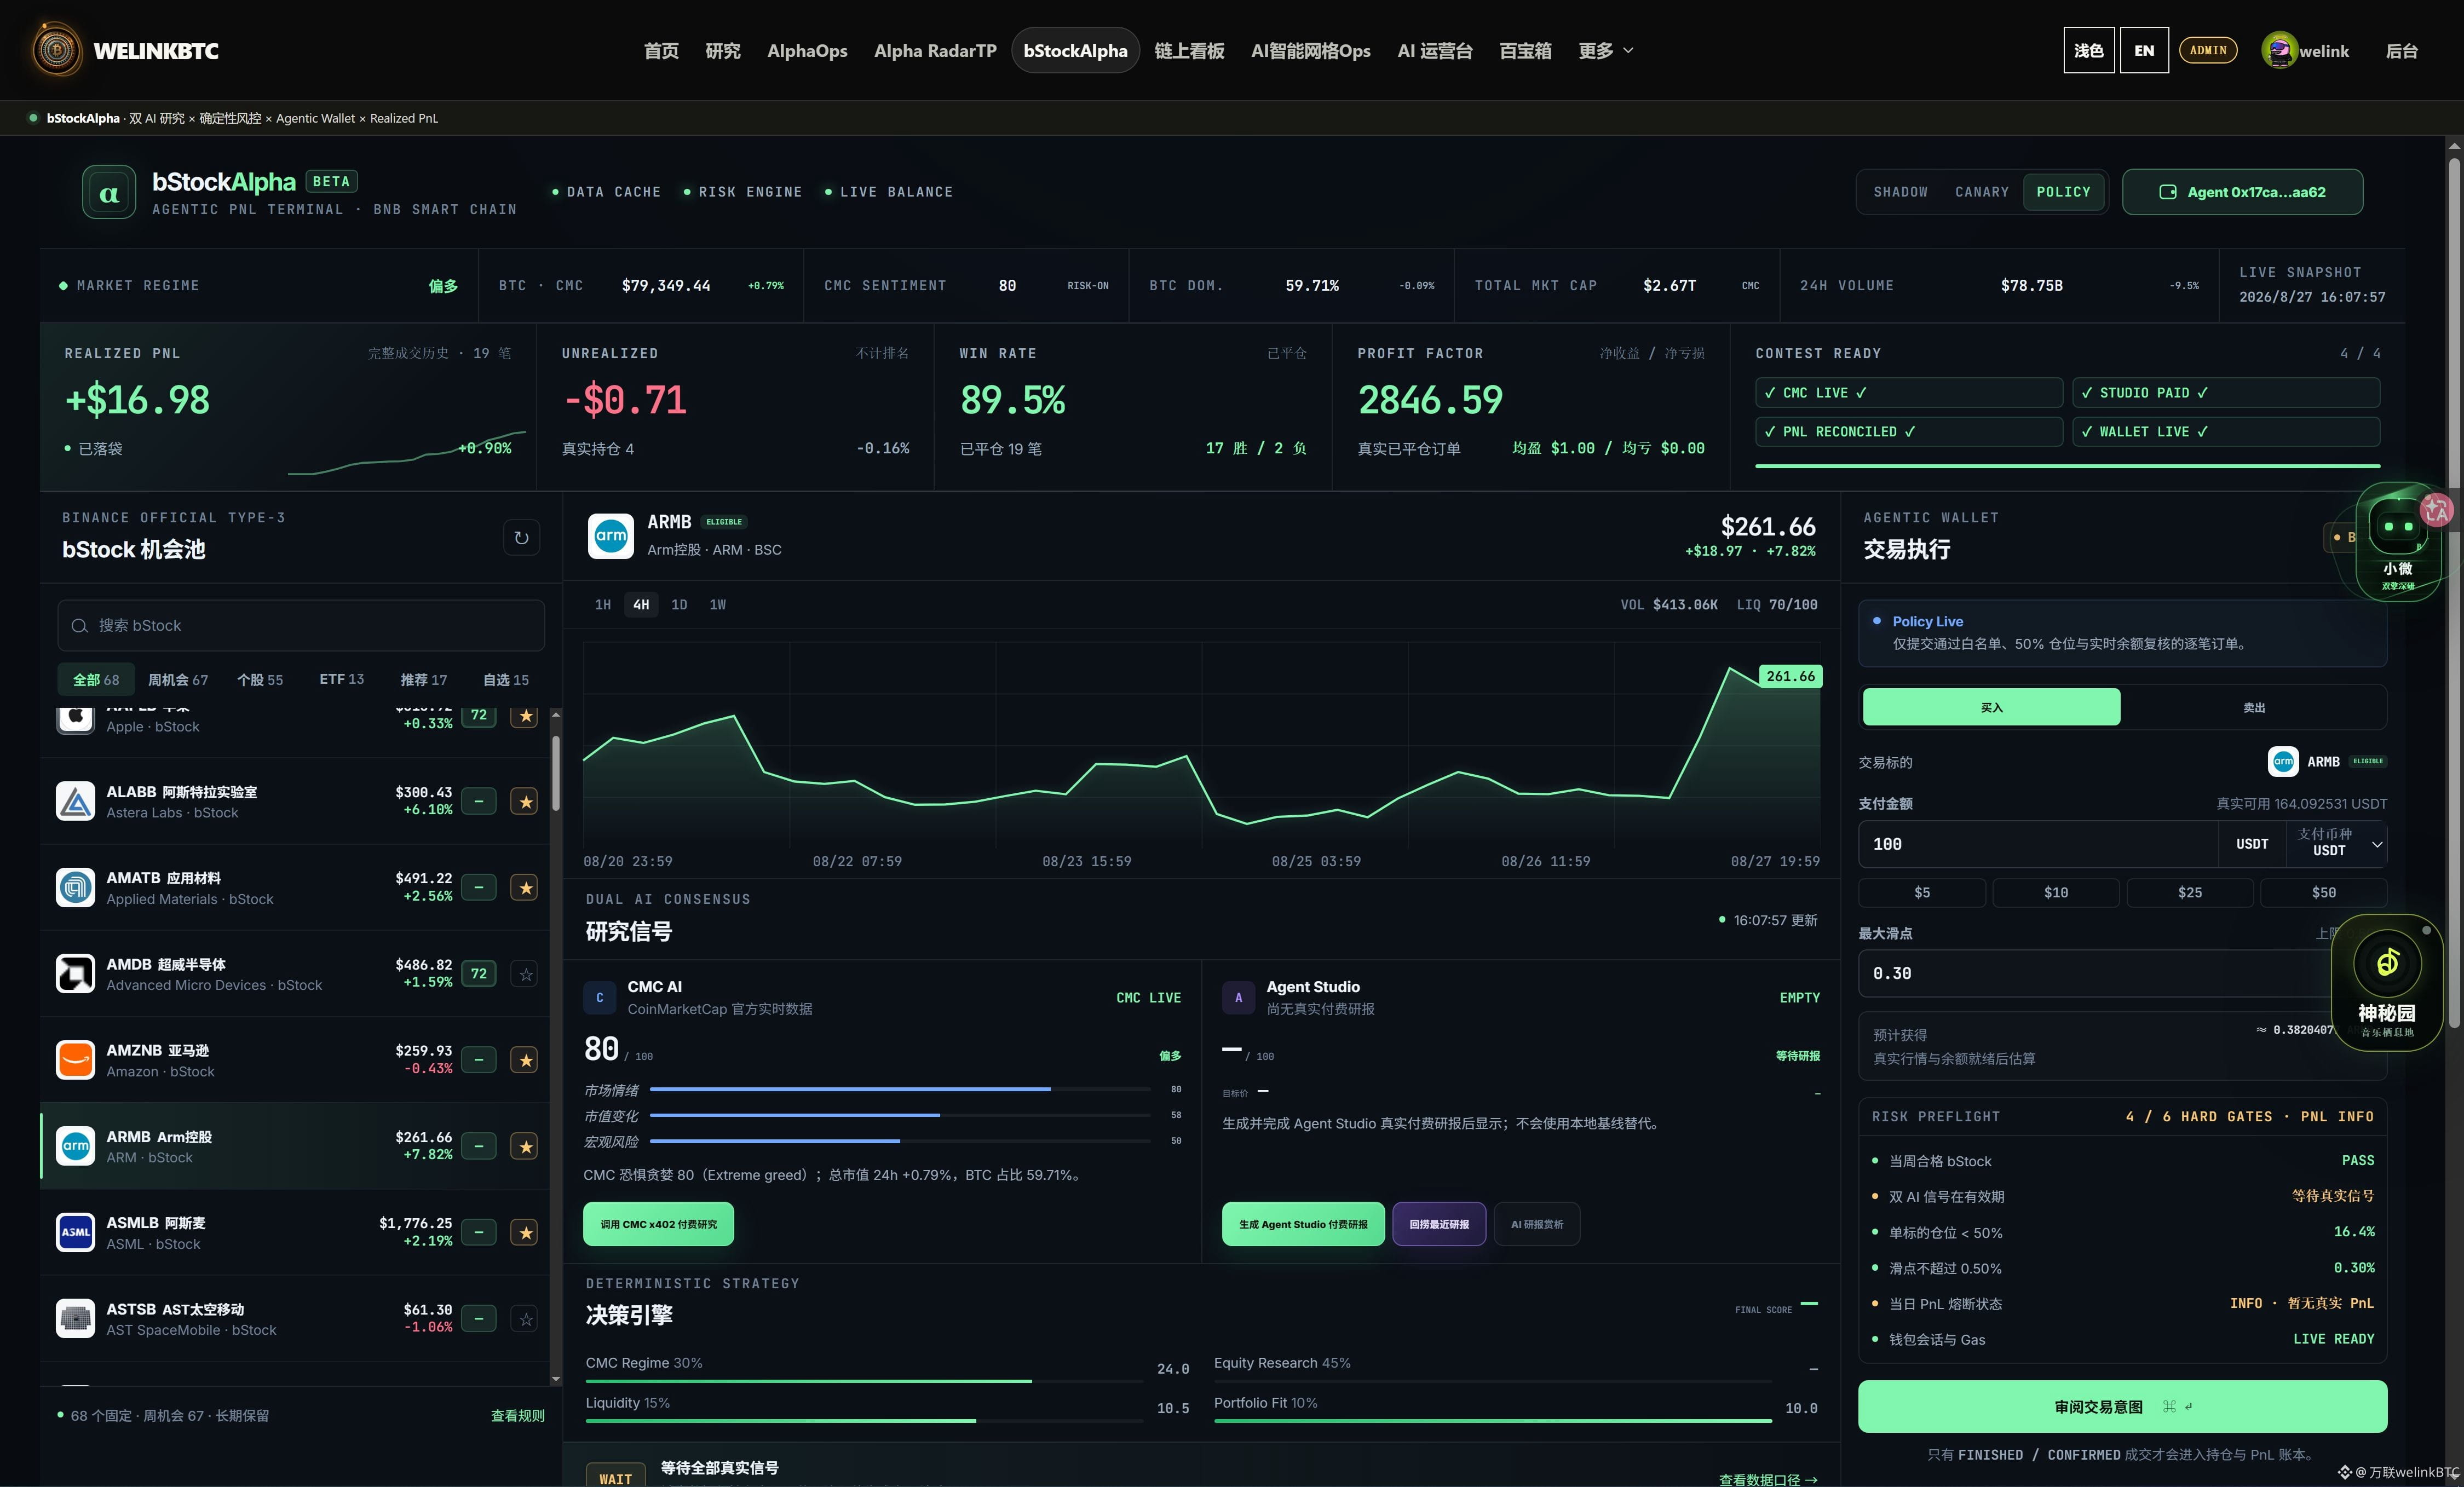
Task: Click the AMDB Advanced Micro Devices logo
Action: (x=75, y=973)
